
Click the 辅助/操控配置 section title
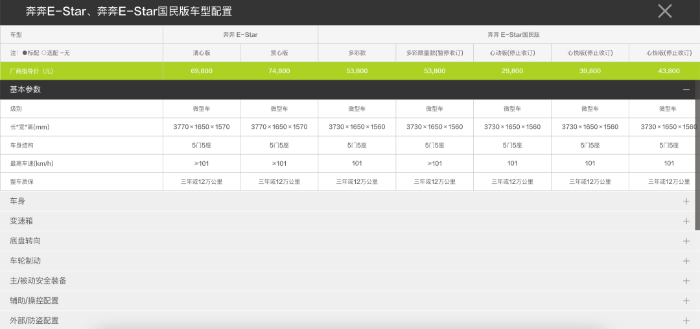click(x=34, y=301)
